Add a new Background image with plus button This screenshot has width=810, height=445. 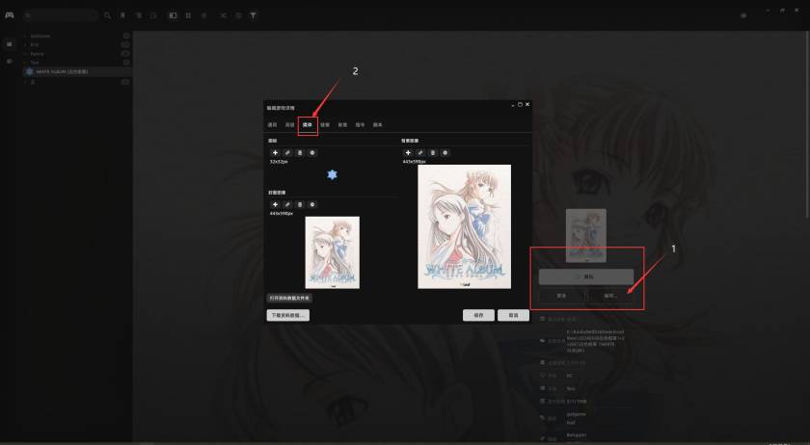point(407,153)
